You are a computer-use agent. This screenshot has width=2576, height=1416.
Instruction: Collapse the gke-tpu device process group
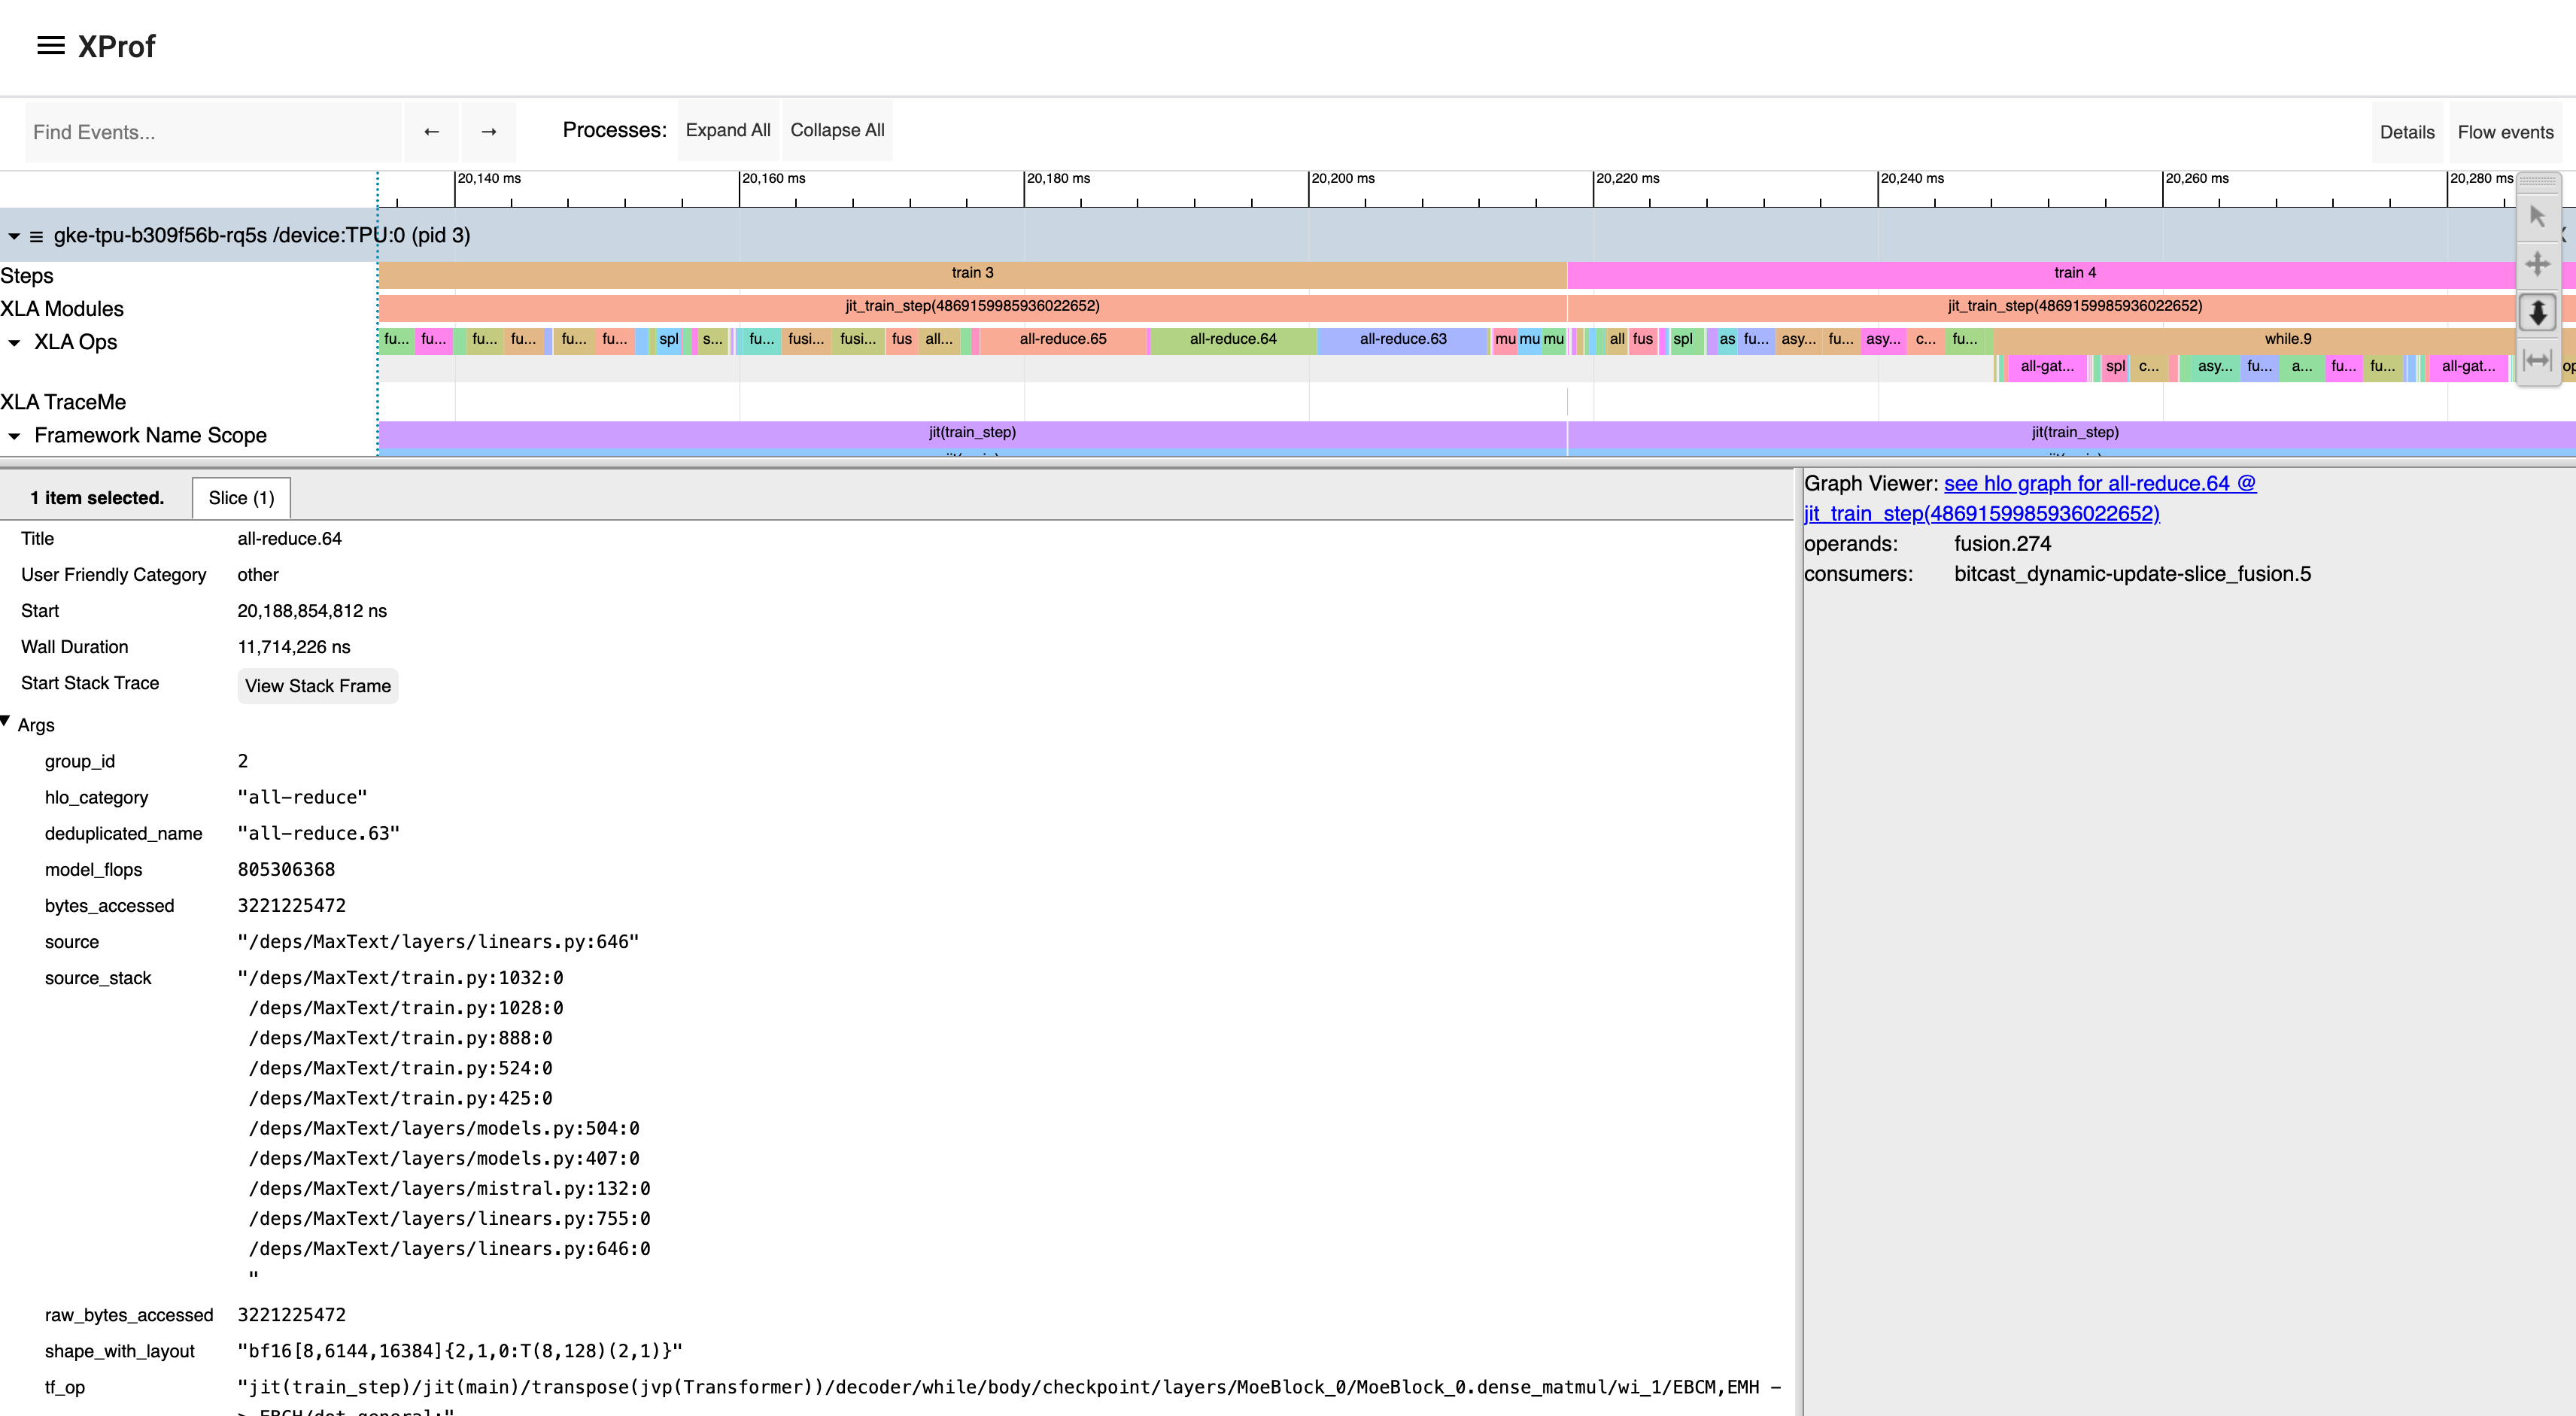13,235
